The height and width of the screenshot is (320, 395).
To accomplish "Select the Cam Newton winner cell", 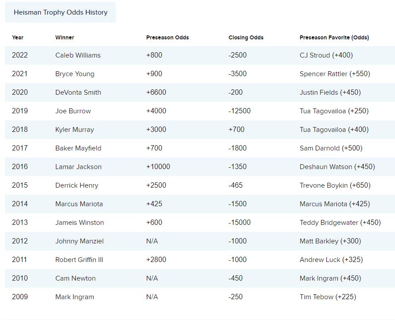I will 75,278.
